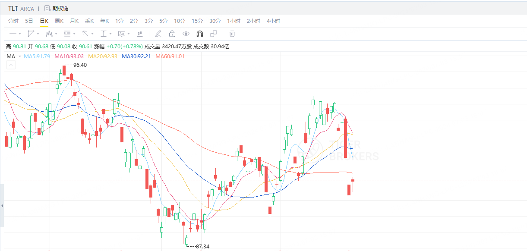Switch to the 2小时 interval
Image resolution: width=527 pixels, height=251 pixels.
pos(254,21)
